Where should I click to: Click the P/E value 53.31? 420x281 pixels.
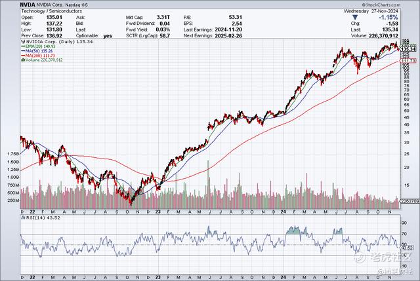235,18
